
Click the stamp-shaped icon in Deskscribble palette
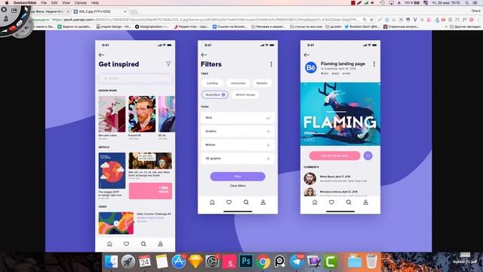click(6, 19)
